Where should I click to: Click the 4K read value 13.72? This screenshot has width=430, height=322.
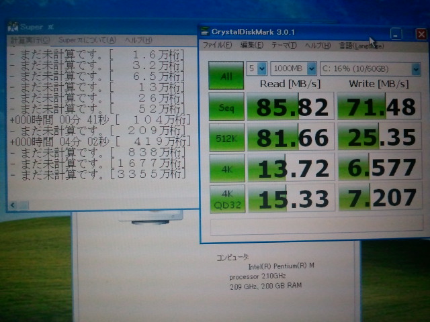(x=292, y=168)
